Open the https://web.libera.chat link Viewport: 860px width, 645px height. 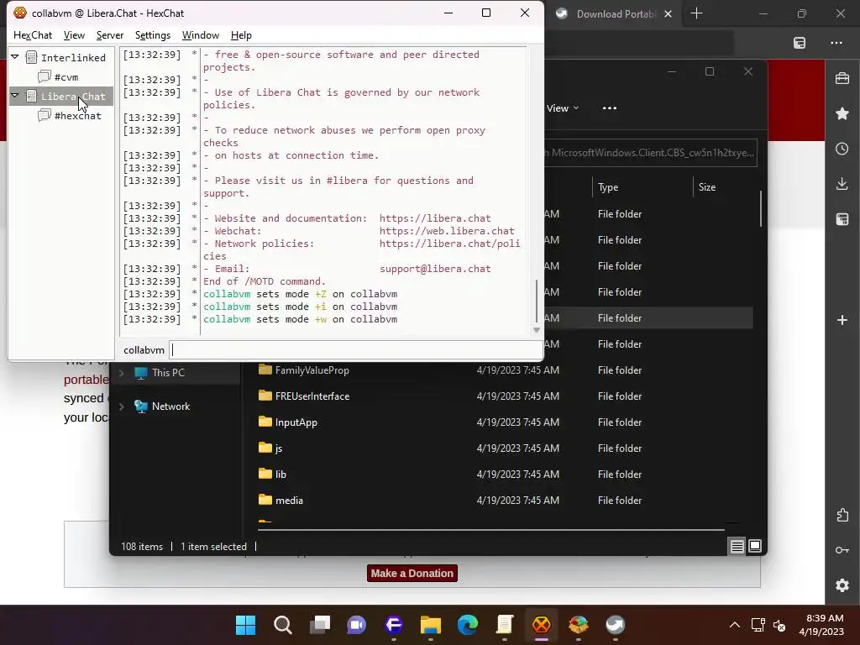tap(447, 231)
